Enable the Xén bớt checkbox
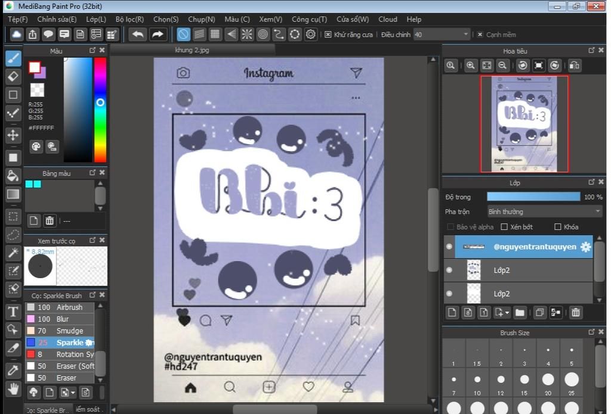Viewport: 611px width, 414px height. tap(504, 227)
